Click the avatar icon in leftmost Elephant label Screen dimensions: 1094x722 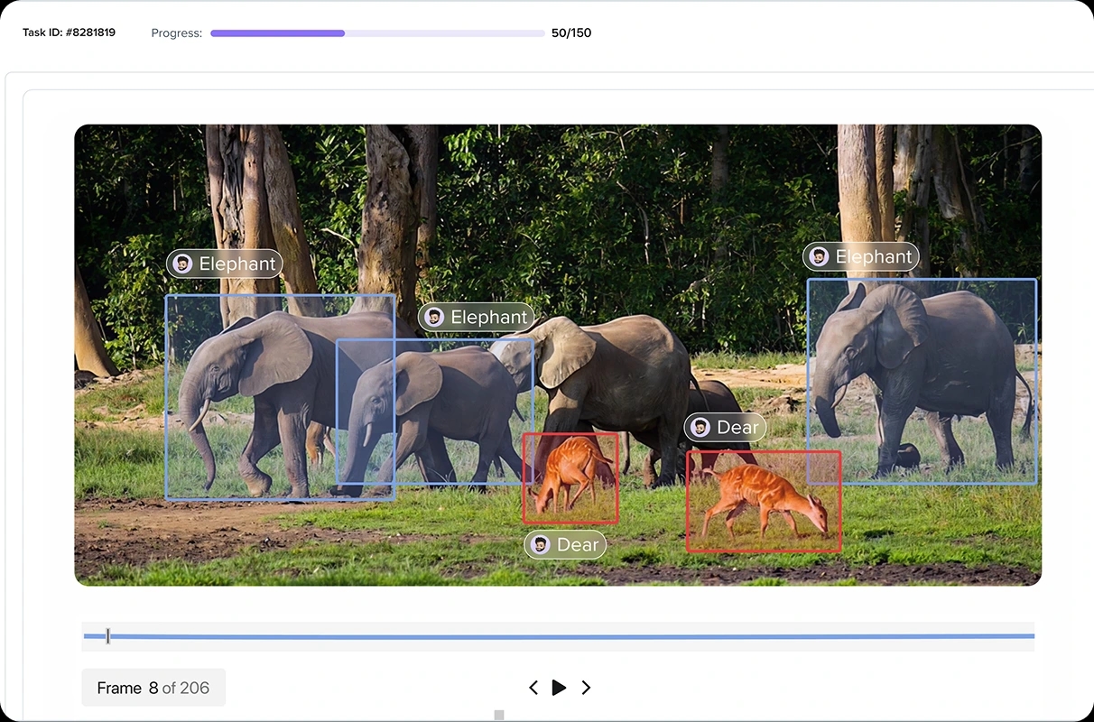point(183,264)
